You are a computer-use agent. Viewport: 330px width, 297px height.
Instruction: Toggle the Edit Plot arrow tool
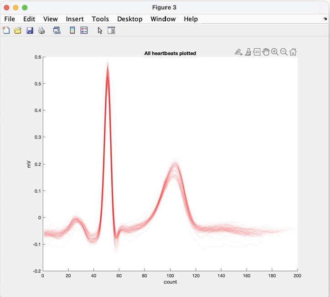[x=100, y=31]
